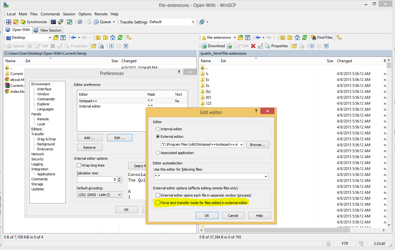This screenshot has width=395, height=250.
Task: Go to home directory in remote panel
Action: click(x=297, y=37)
